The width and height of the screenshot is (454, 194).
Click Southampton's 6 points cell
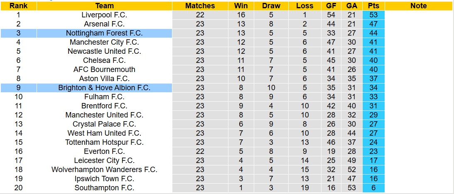click(373, 188)
